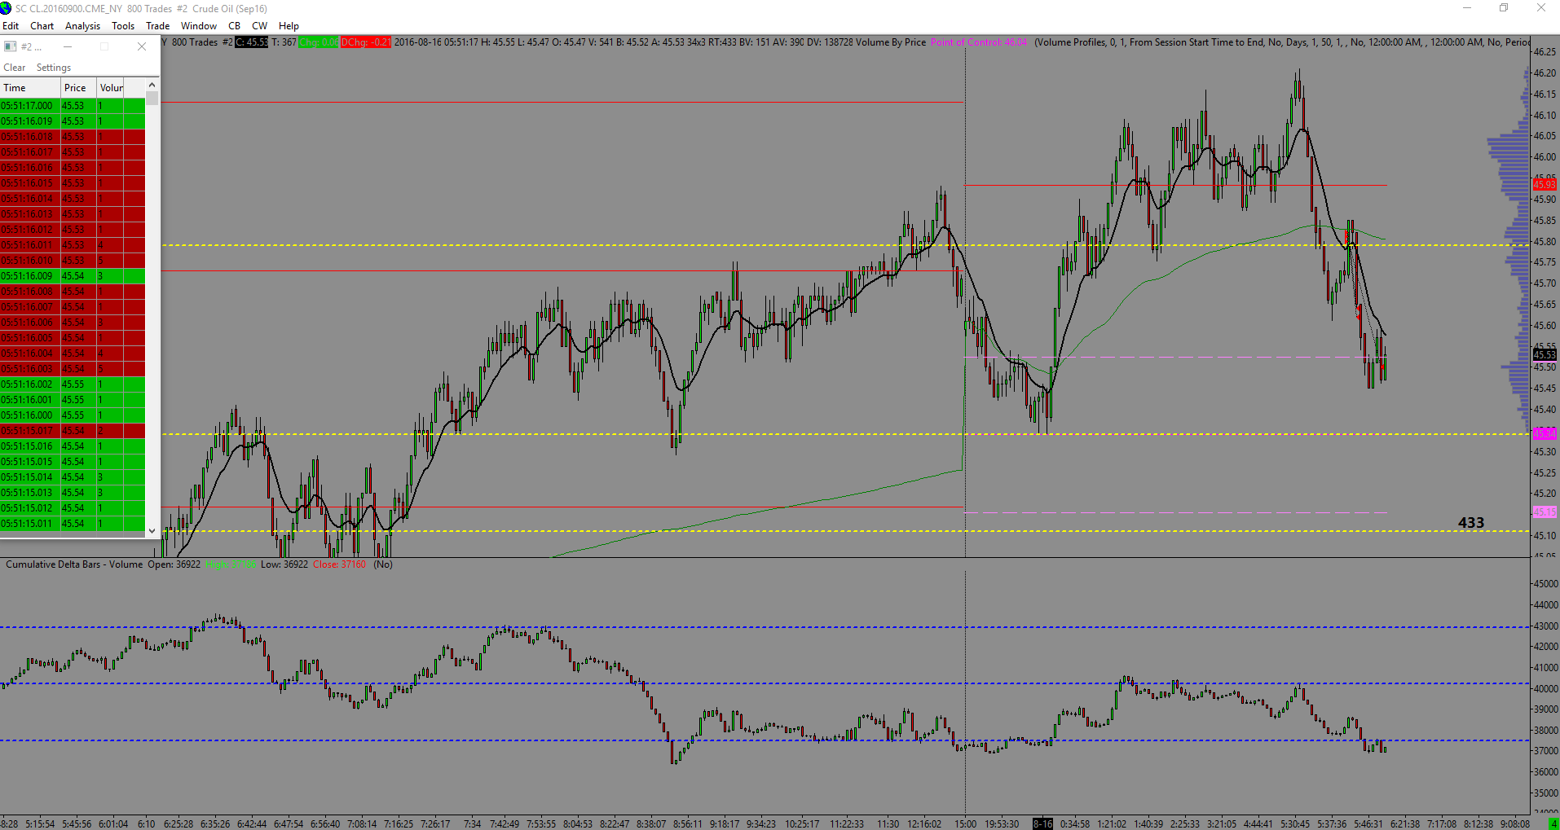Click volume cell in the 05:51:16.010 row
The height and width of the screenshot is (830, 1560).
111,261
